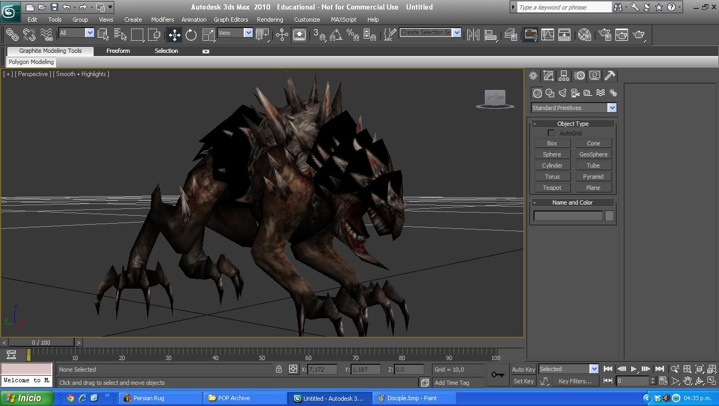Open the Modifiers menu
The image size is (719, 406).
(162, 20)
